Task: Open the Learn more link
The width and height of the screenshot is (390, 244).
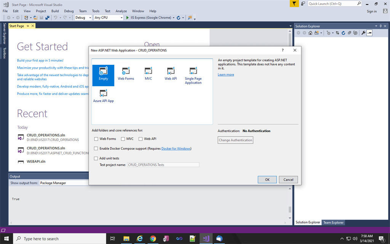Action: coord(225,74)
